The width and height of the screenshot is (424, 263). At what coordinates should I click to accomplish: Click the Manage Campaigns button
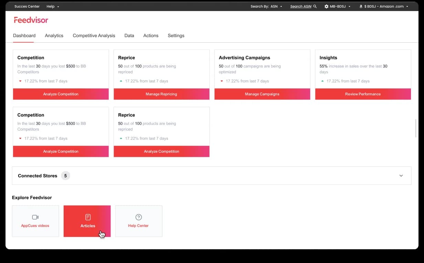262,94
